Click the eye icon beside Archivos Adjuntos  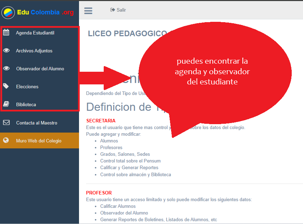point(6,51)
